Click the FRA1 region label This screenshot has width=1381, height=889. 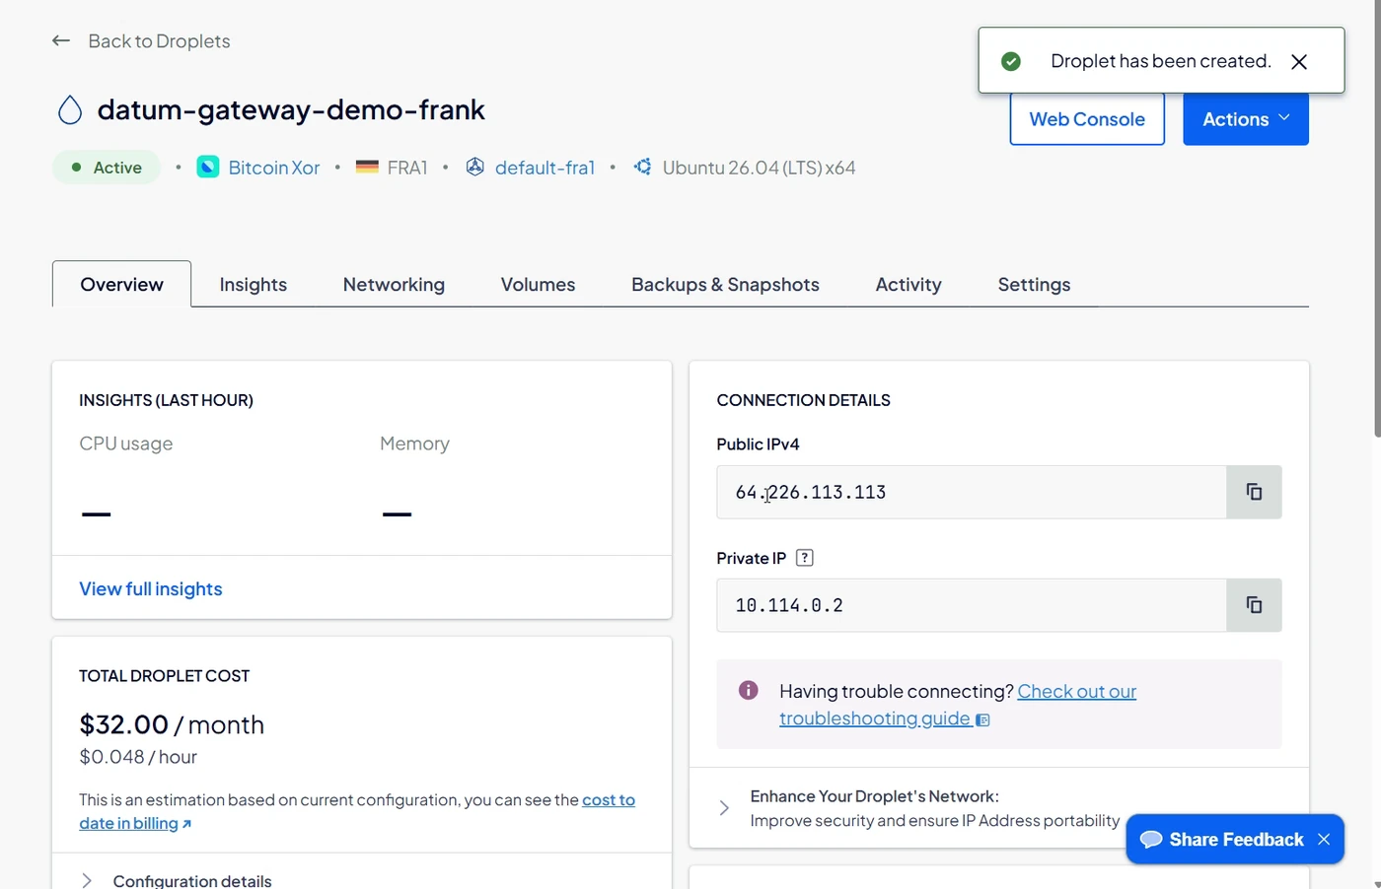click(x=407, y=168)
